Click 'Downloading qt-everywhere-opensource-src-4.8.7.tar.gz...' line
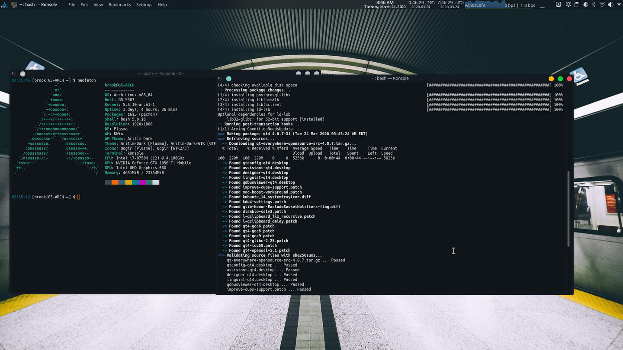623x350 pixels. pos(289,143)
